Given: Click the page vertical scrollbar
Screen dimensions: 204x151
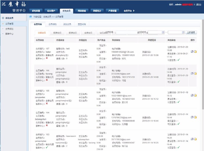Looking at the screenshot, I should [x=203, y=65].
